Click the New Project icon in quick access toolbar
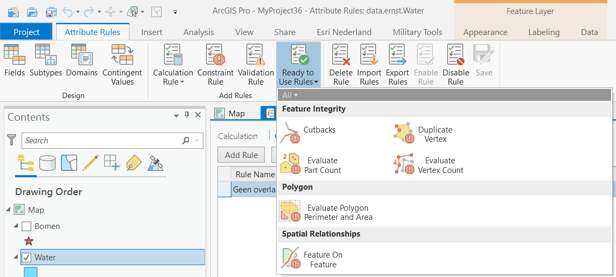The image size is (616, 277). coord(13,12)
